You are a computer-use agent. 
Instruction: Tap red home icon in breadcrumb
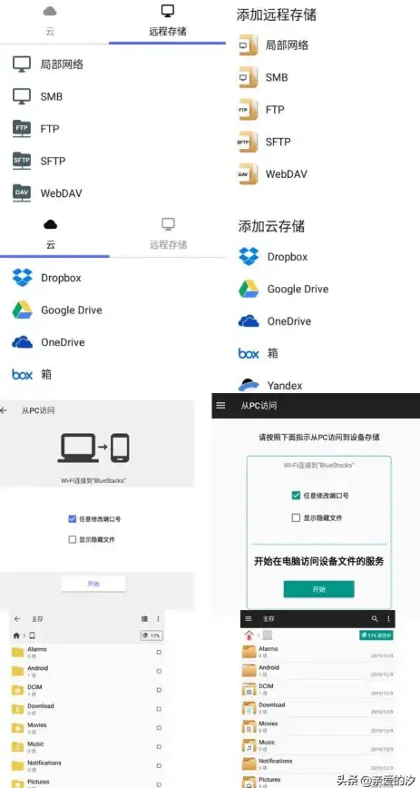249,635
